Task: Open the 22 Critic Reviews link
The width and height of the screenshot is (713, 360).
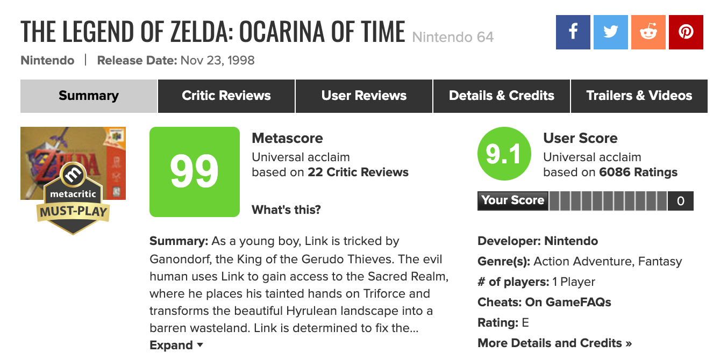Action: click(x=358, y=172)
